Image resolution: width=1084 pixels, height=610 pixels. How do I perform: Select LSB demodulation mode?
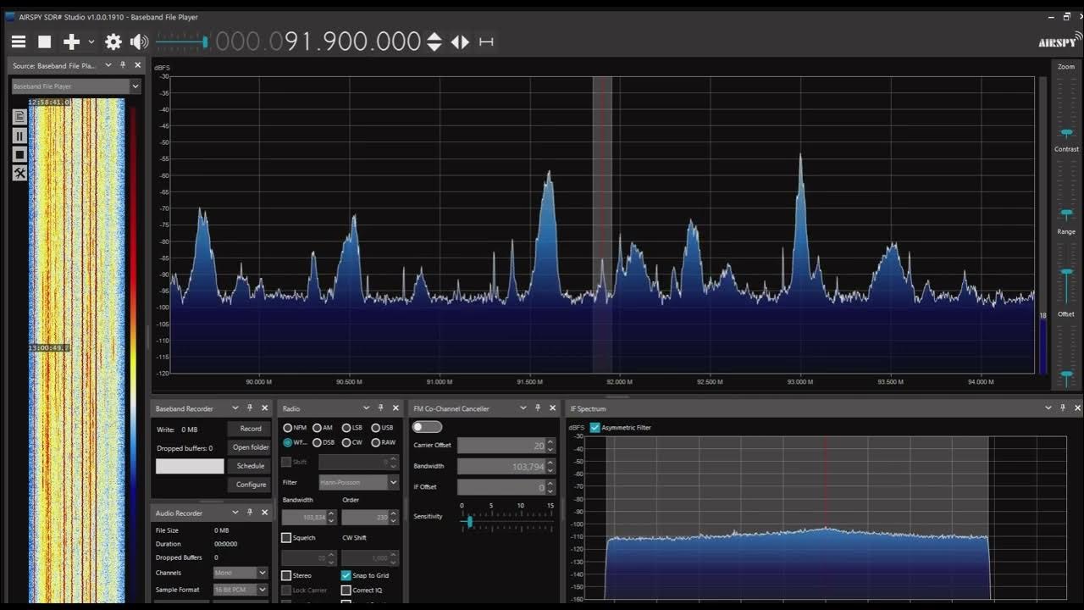click(x=352, y=428)
